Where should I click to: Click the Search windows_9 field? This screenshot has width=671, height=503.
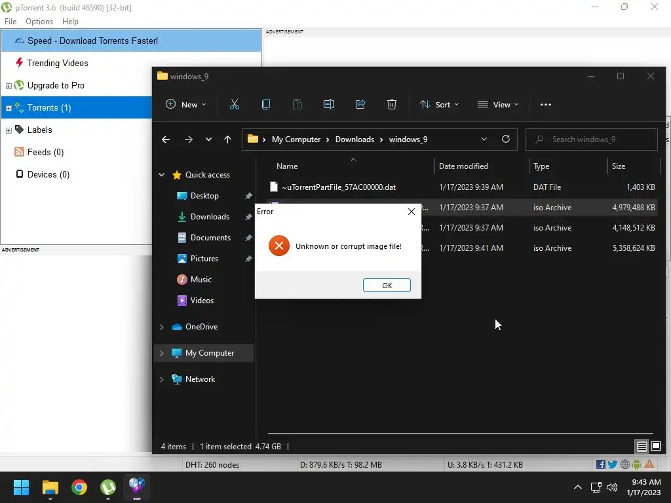(592, 140)
